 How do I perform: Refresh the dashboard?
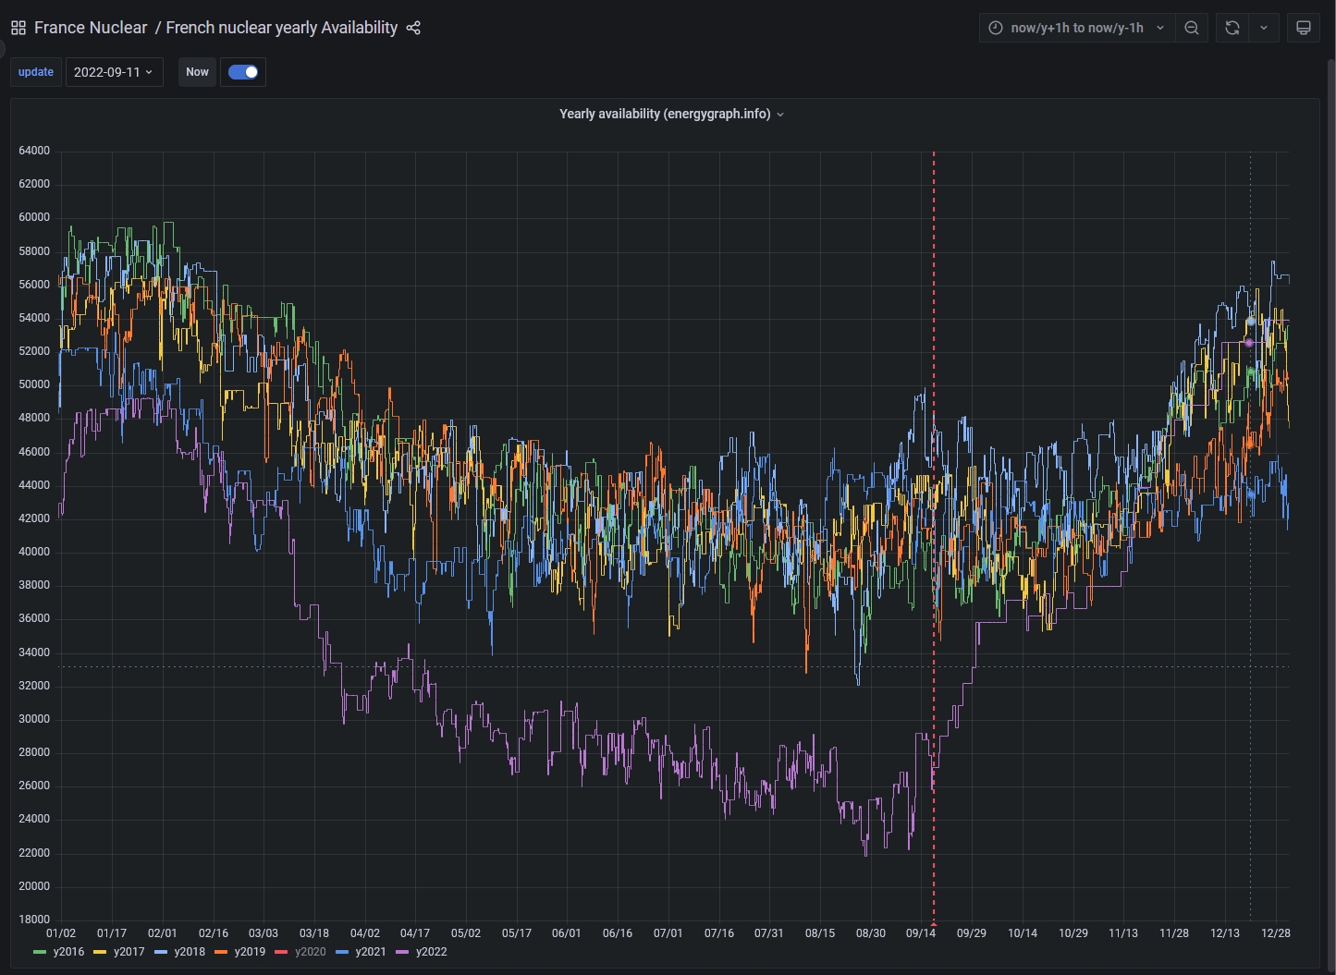pos(1232,28)
